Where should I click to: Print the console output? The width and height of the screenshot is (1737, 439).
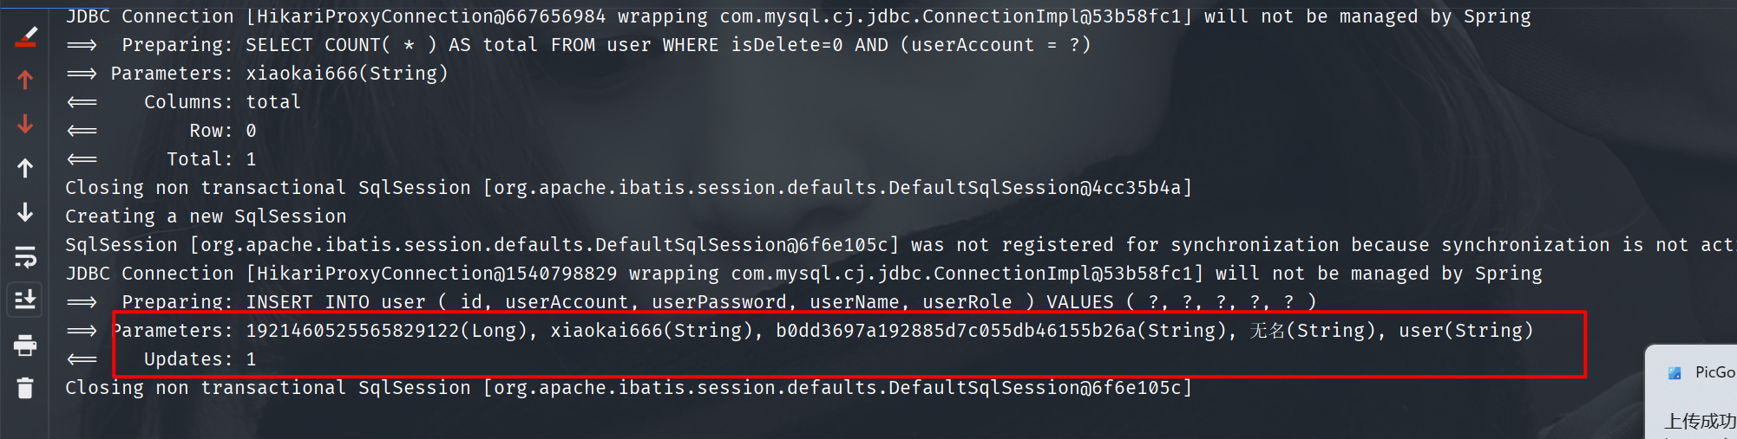(x=25, y=345)
